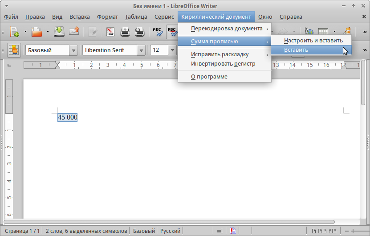370x236 pixels.
Task: Click the vertical scrollbar thumb
Action: point(363,83)
